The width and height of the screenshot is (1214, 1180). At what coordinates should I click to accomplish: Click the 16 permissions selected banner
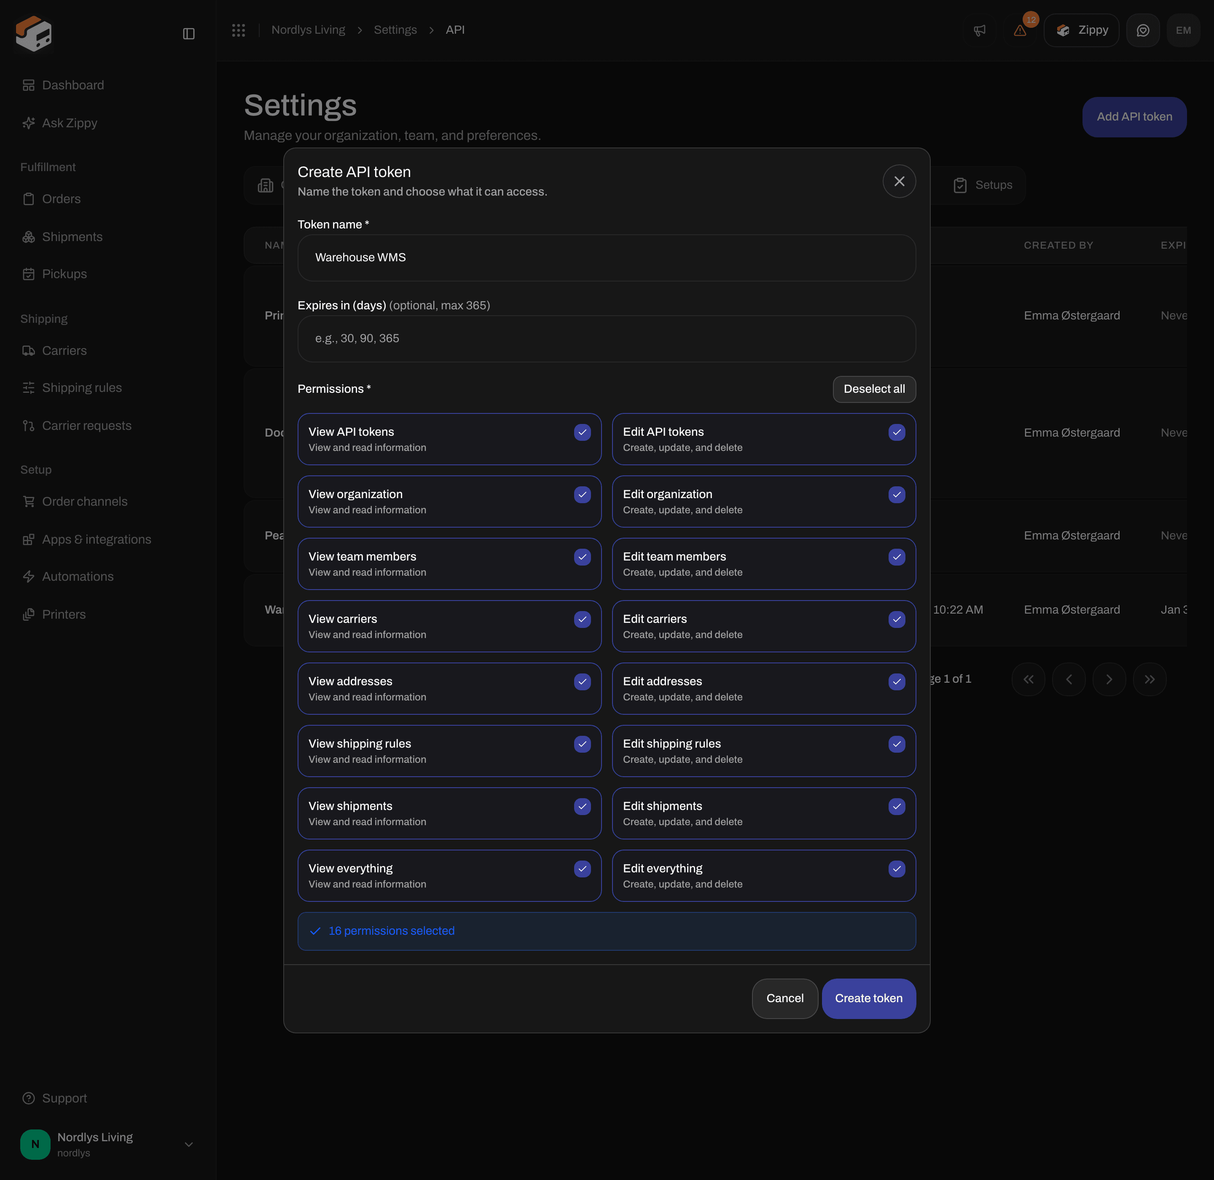coord(607,931)
